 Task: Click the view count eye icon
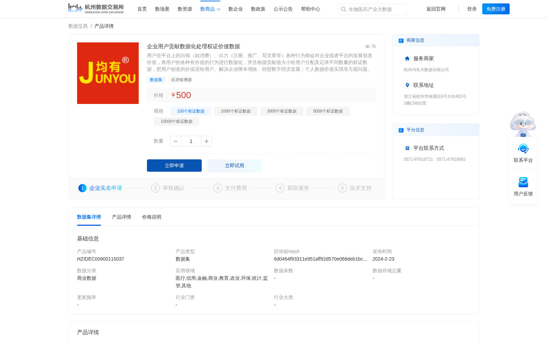coord(368,47)
